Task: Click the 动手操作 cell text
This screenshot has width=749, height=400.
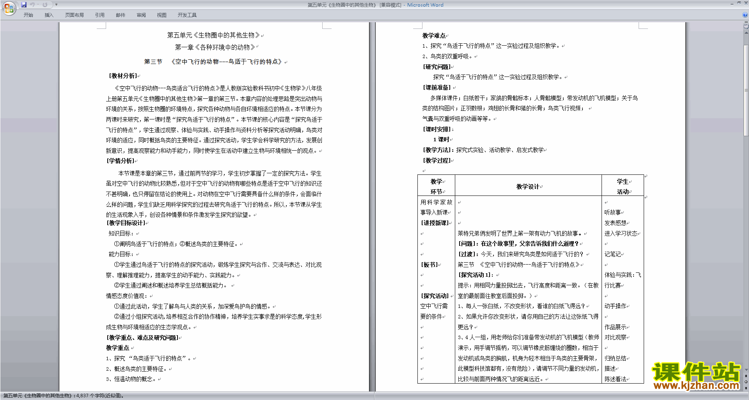Action: [x=615, y=306]
